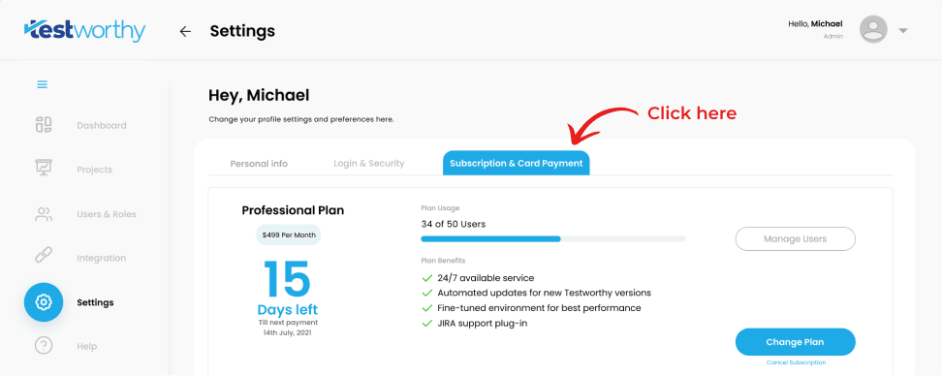Expand the account dropdown arrow
Viewport: 942px width, 376px height.
pyautogui.click(x=902, y=31)
